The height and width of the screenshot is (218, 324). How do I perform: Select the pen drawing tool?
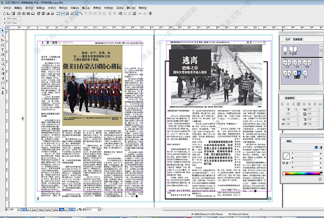pyautogui.click(x=3, y=40)
